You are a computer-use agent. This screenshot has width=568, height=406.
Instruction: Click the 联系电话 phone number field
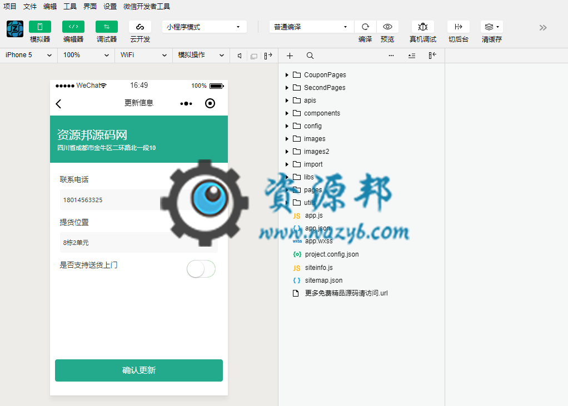pyautogui.click(x=139, y=200)
